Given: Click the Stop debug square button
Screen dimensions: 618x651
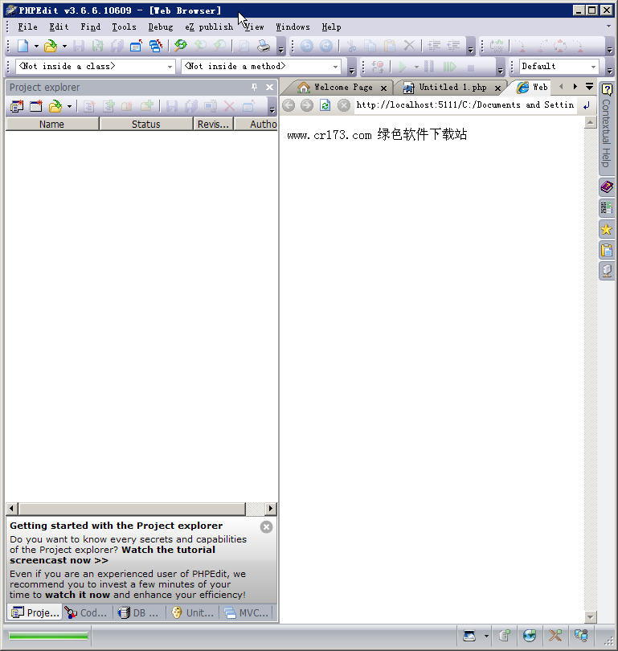Looking at the screenshot, I should 470,68.
